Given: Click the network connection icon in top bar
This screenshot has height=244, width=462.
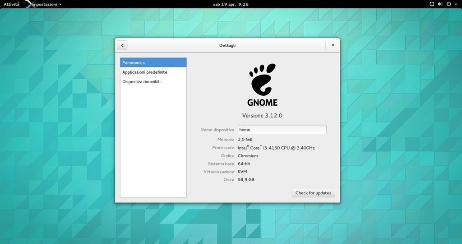Looking at the screenshot, I should [432, 4].
